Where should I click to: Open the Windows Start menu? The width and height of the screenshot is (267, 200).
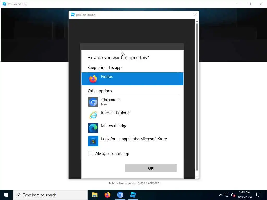[x=6, y=195]
